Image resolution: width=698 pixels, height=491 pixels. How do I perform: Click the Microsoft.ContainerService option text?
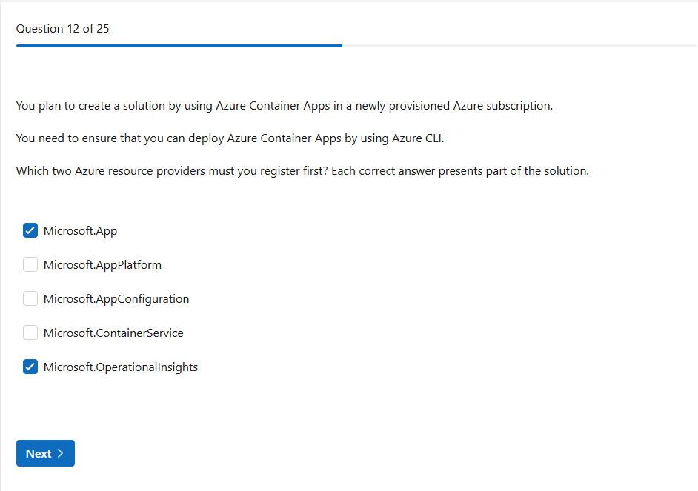pos(113,333)
